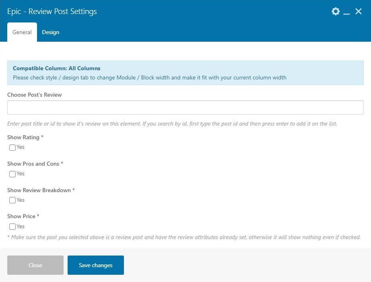This screenshot has width=371, height=282.
Task: Close the panel using the X icon
Action: 359,12
